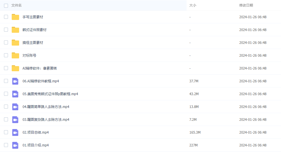Click the folder icon beside 对标账号
The height and width of the screenshot is (153, 281).
click(15, 56)
